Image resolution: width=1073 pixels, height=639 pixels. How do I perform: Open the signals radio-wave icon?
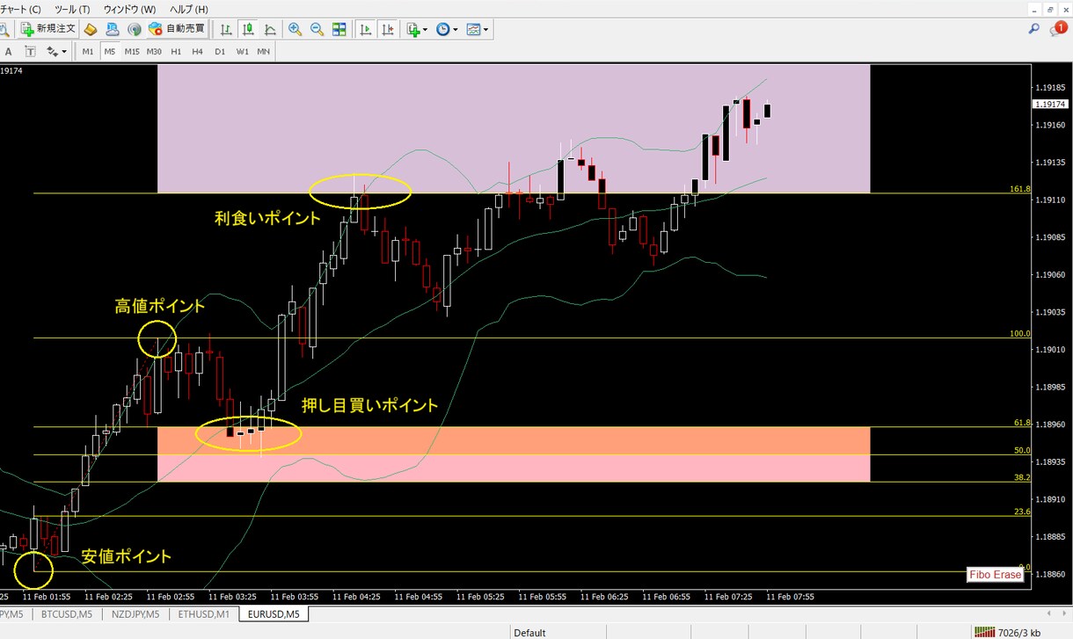click(x=134, y=29)
